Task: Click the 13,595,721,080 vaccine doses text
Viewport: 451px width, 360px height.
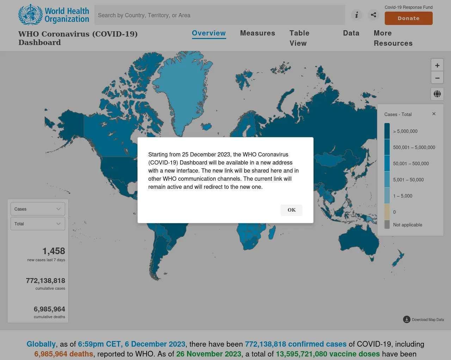Action: tap(328, 354)
